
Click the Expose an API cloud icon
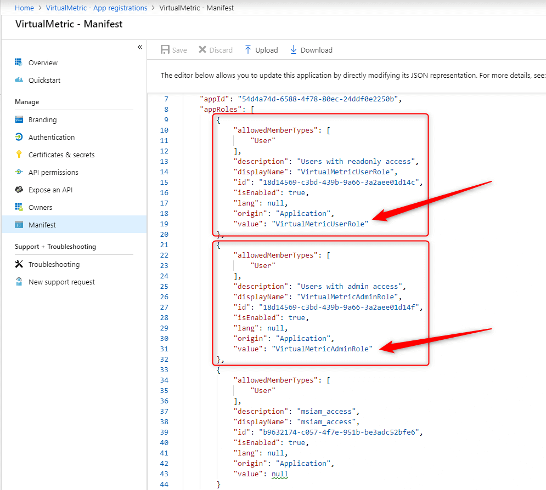(x=19, y=190)
